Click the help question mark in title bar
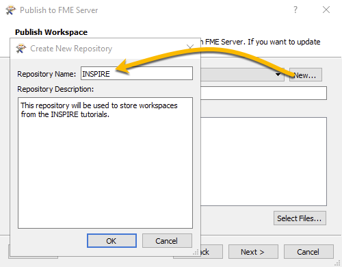Viewport: 342px width, 267px height. [x=295, y=10]
